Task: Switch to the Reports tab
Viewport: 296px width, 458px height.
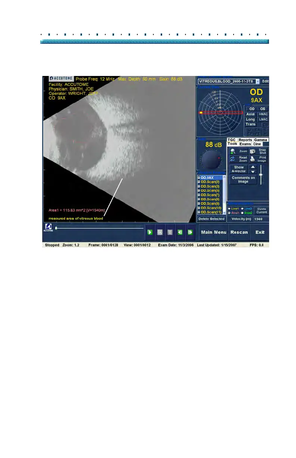Action: click(x=245, y=140)
